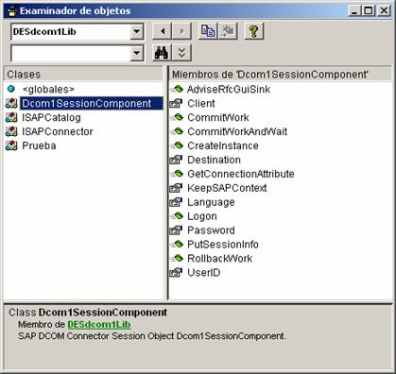Click the GetConnectionAttribute method icon

177,174
